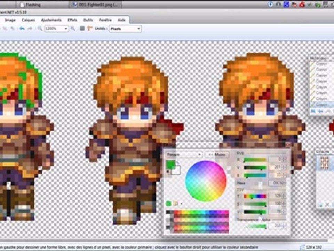
Task: Click the green 201 value spinner arrows
Action: (284, 167)
